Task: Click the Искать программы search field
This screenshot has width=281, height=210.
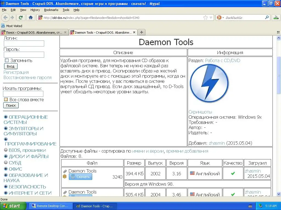Action: click(x=23, y=94)
